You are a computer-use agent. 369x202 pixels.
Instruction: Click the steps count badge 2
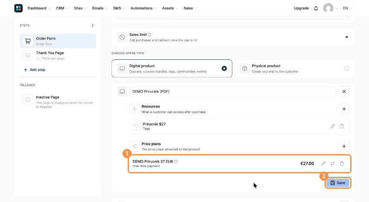tap(92, 25)
